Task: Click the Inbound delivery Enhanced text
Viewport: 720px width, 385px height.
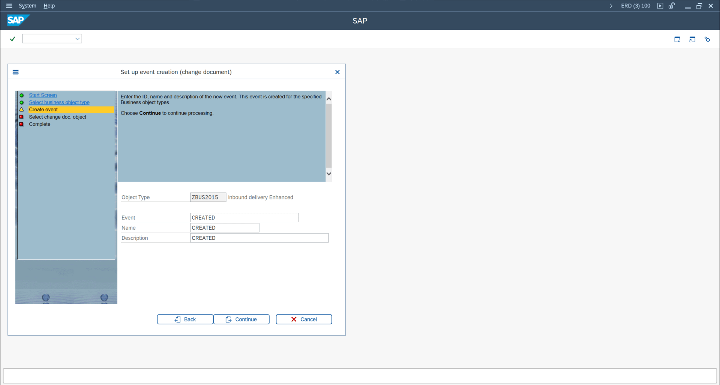Action: pyautogui.click(x=261, y=197)
